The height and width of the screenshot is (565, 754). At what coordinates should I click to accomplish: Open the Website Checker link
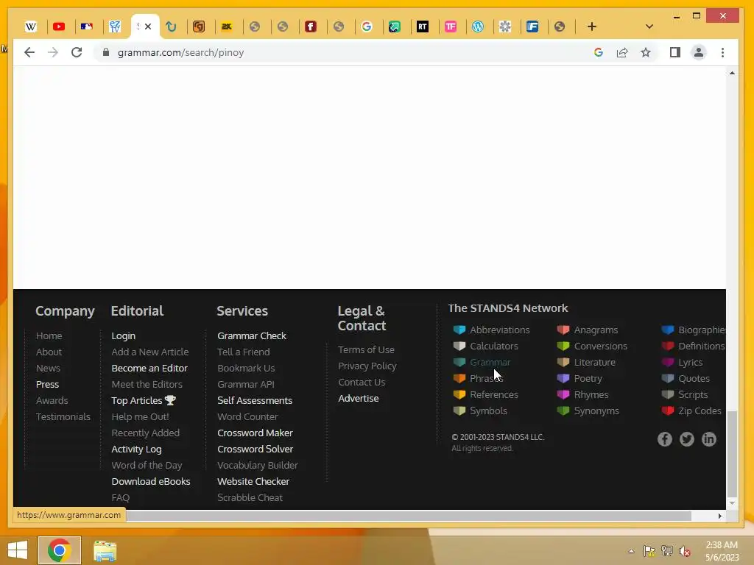click(x=253, y=481)
